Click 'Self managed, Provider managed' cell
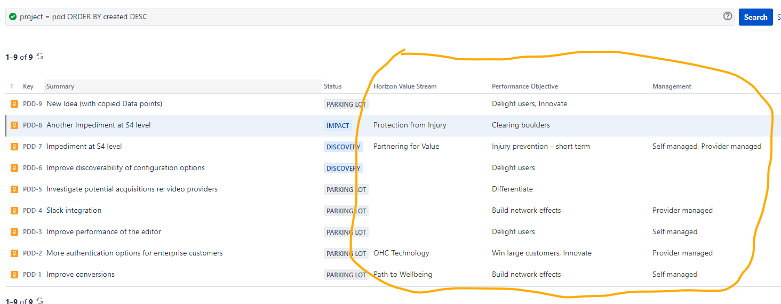Viewport: 781px width, 304px height. (707, 147)
